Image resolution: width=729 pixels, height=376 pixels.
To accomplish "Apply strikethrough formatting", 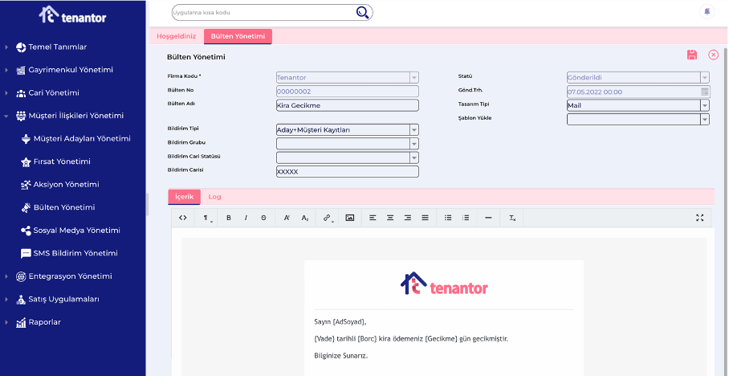I will point(263,218).
